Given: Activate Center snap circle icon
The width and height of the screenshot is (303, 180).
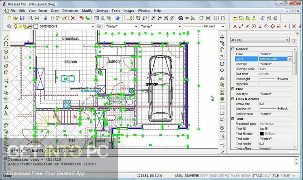Looking at the screenshot, I should click(x=254, y=26).
